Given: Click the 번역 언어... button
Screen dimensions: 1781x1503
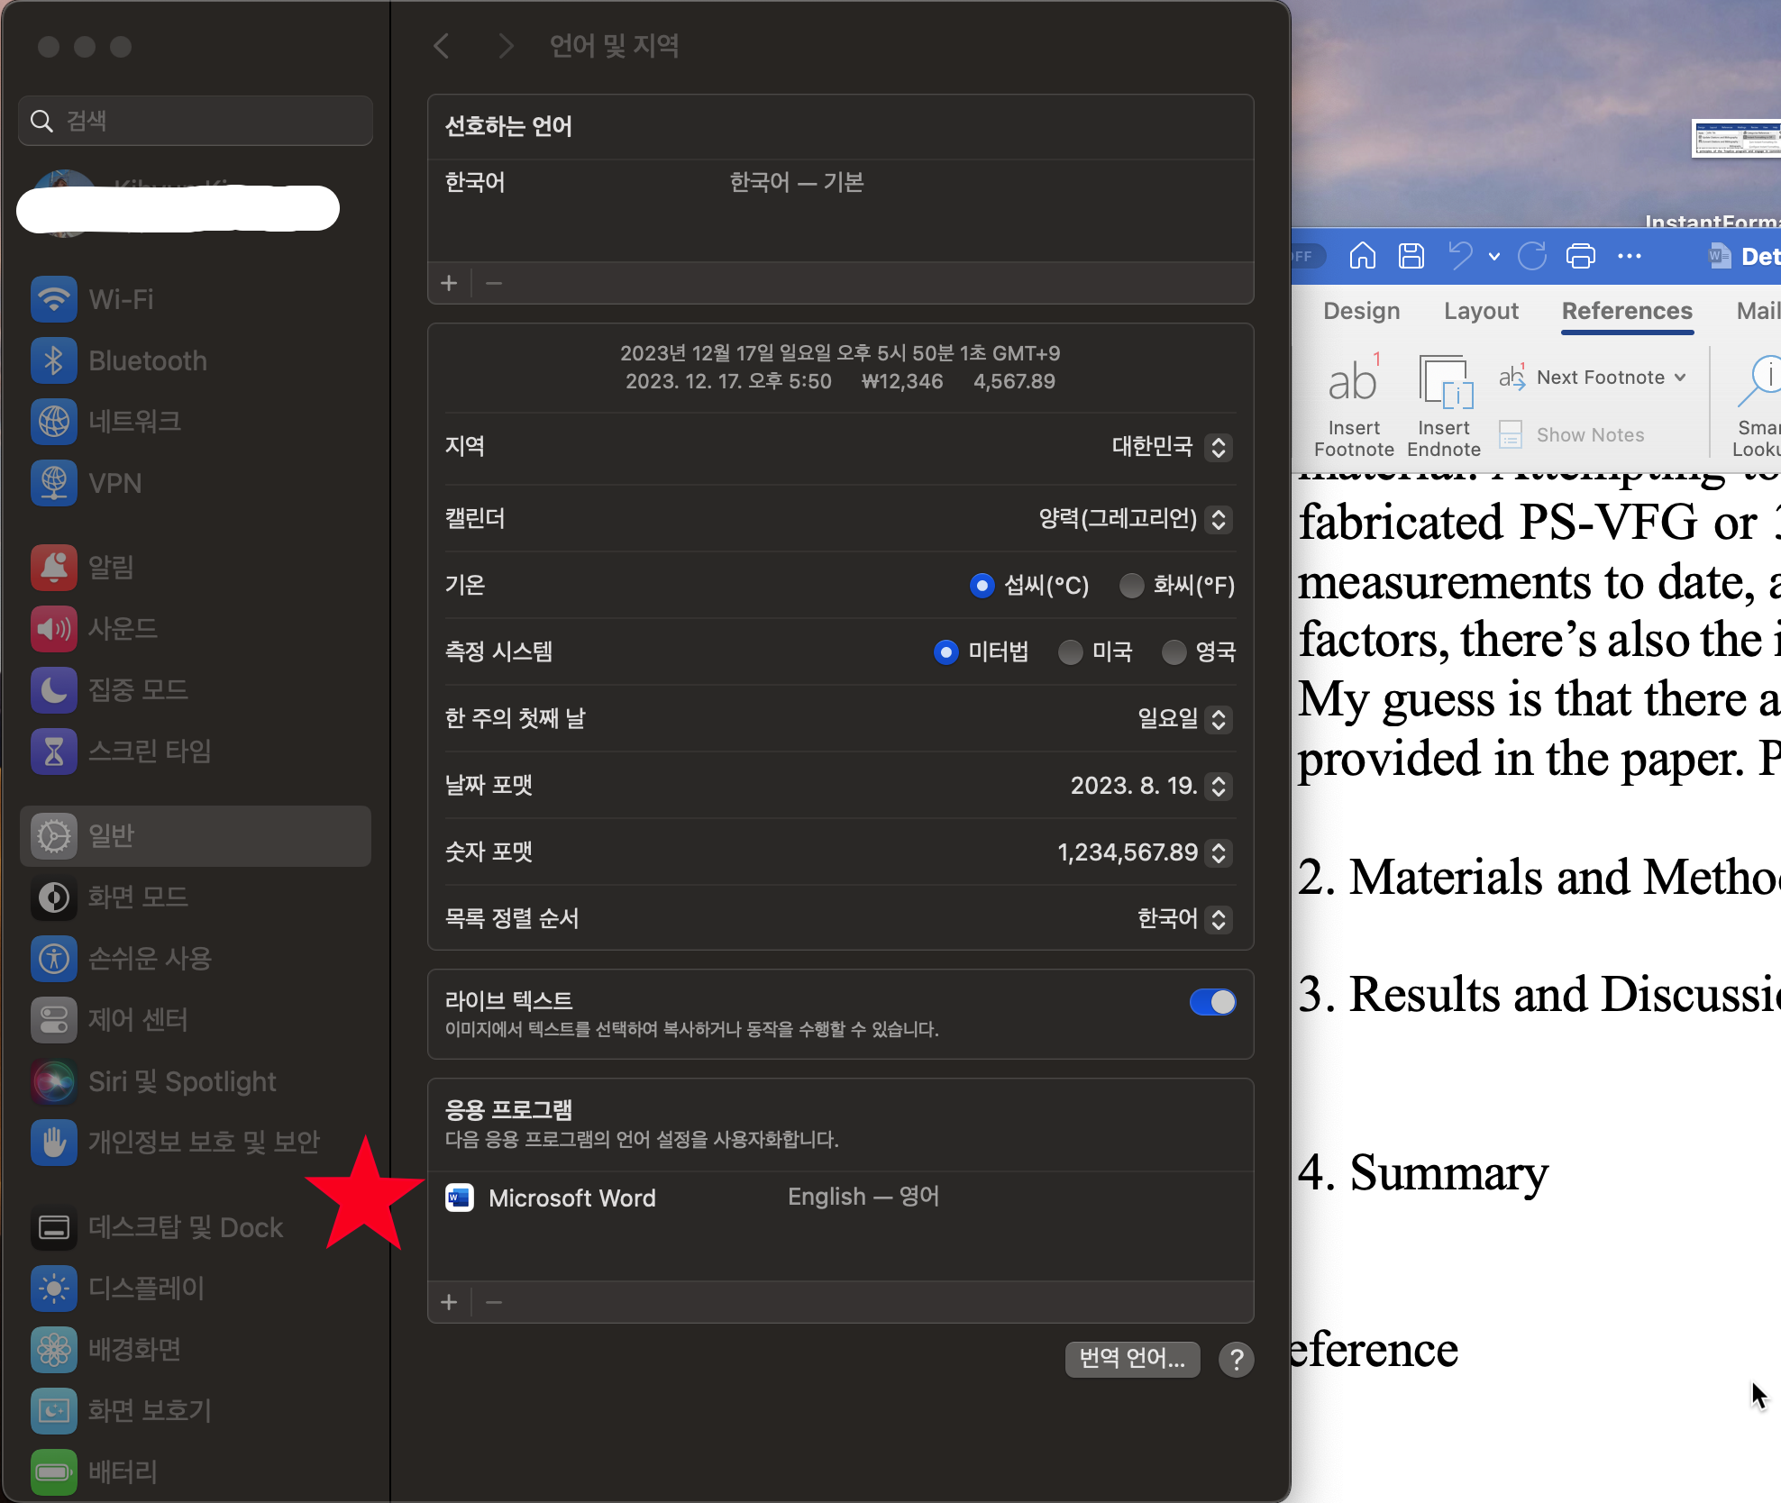Looking at the screenshot, I should tap(1132, 1359).
